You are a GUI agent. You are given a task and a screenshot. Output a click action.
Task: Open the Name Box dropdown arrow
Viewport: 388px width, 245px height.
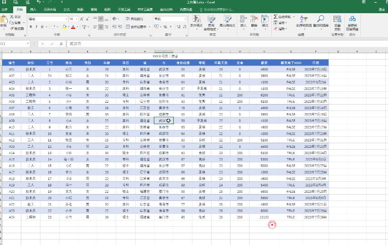(28, 44)
